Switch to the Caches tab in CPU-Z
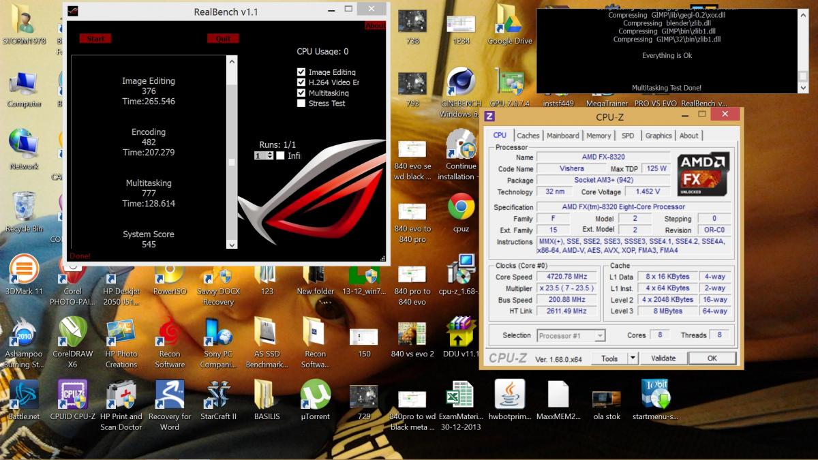 [x=528, y=136]
